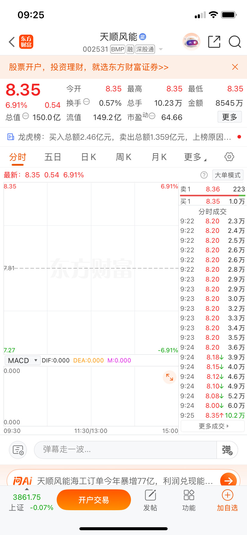
Task: Expand the 更多 chart period dropdown
Action: coord(195,157)
